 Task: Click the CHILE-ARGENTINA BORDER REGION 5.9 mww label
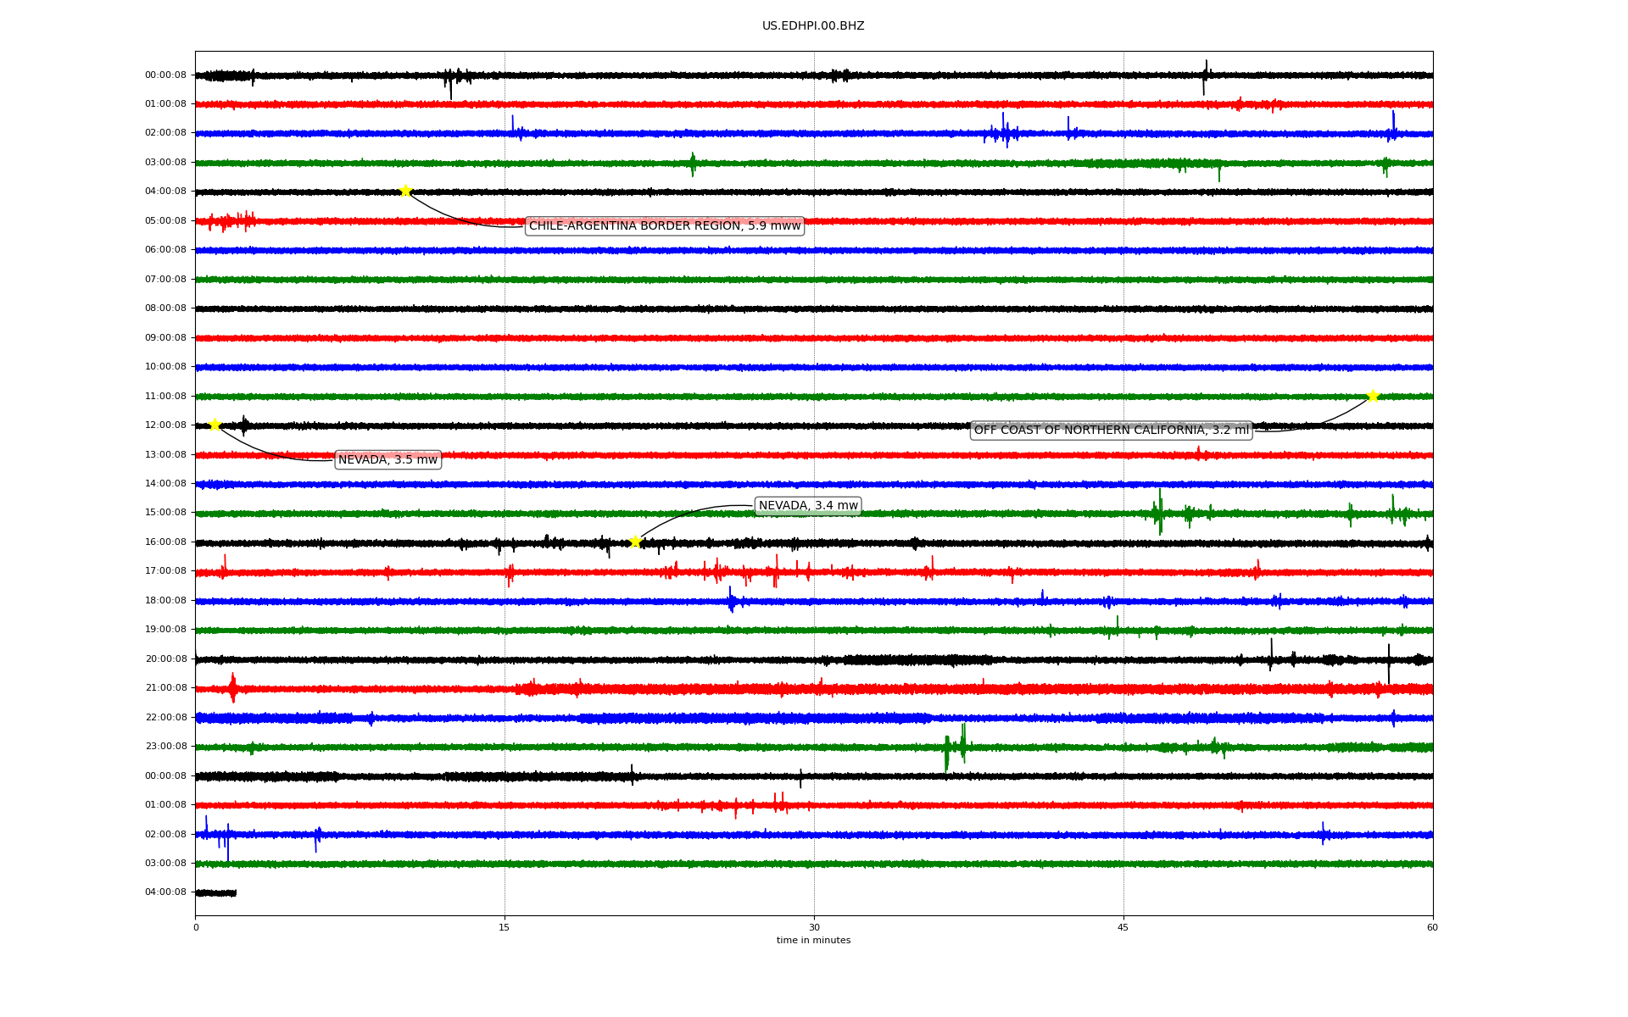pyautogui.click(x=664, y=226)
